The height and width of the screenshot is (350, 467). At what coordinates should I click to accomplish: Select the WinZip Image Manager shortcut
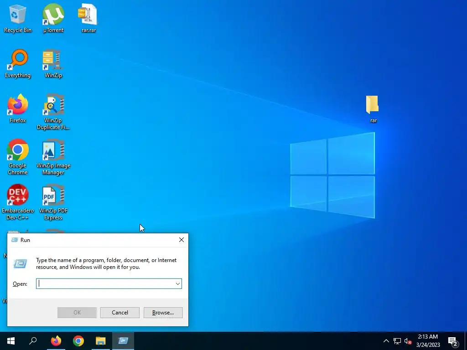click(x=53, y=157)
